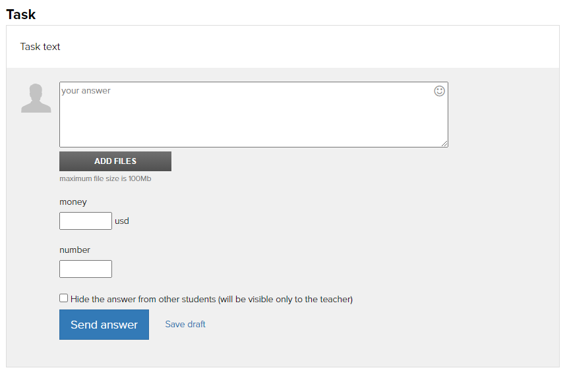This screenshot has height=374, width=567.
Task: Click the gray user avatar silhouette
Action: [x=36, y=98]
